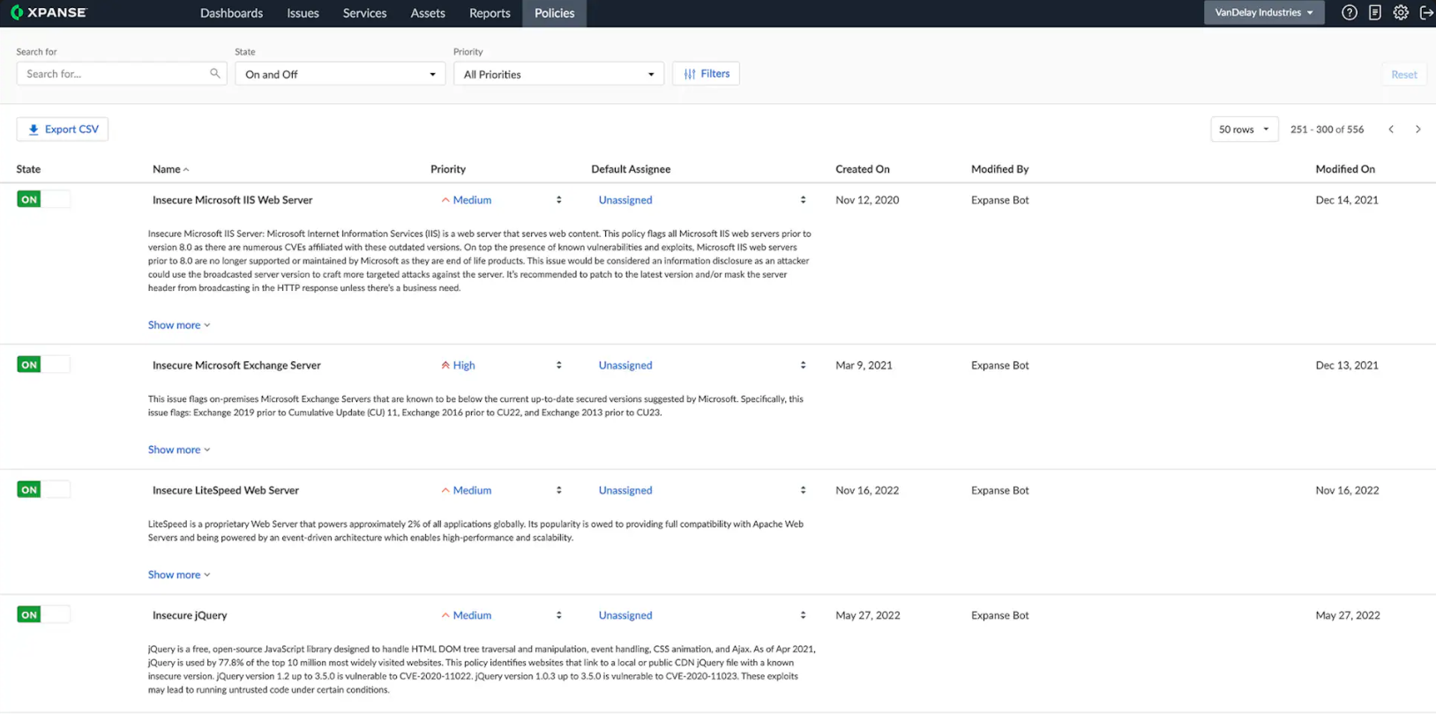Click the logout icon
Viewport: 1436px width, 714px height.
(1425, 12)
